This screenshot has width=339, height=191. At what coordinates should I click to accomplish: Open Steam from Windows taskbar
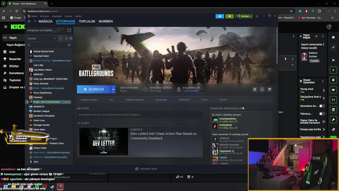click(52, 187)
